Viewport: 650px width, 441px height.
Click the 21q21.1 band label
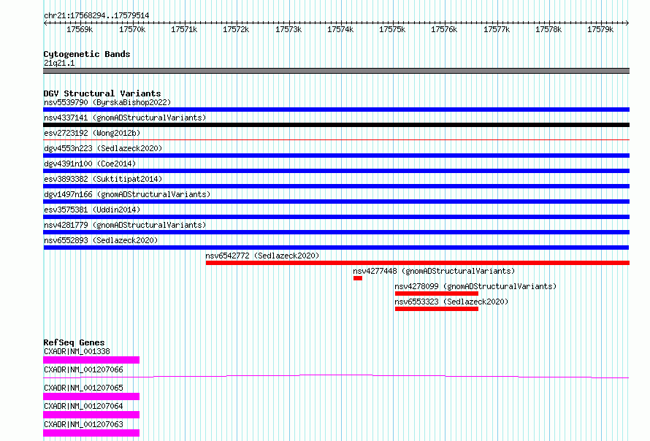click(x=59, y=63)
